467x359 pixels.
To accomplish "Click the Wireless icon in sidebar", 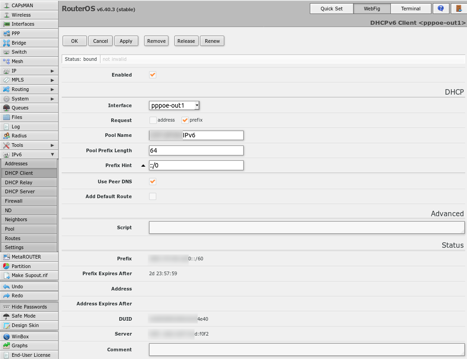I will pos(6,15).
